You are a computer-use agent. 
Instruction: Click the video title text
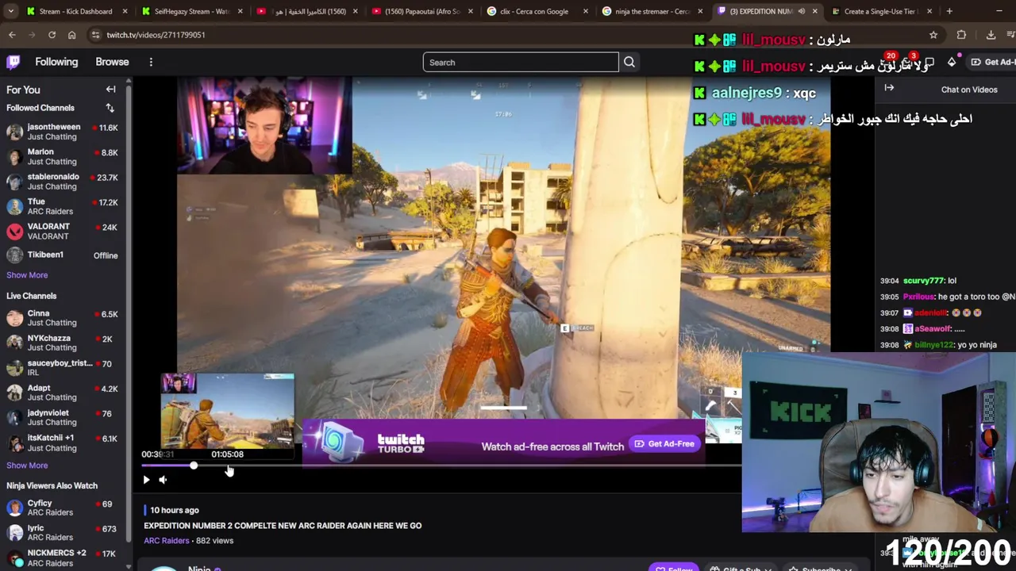coord(283,526)
